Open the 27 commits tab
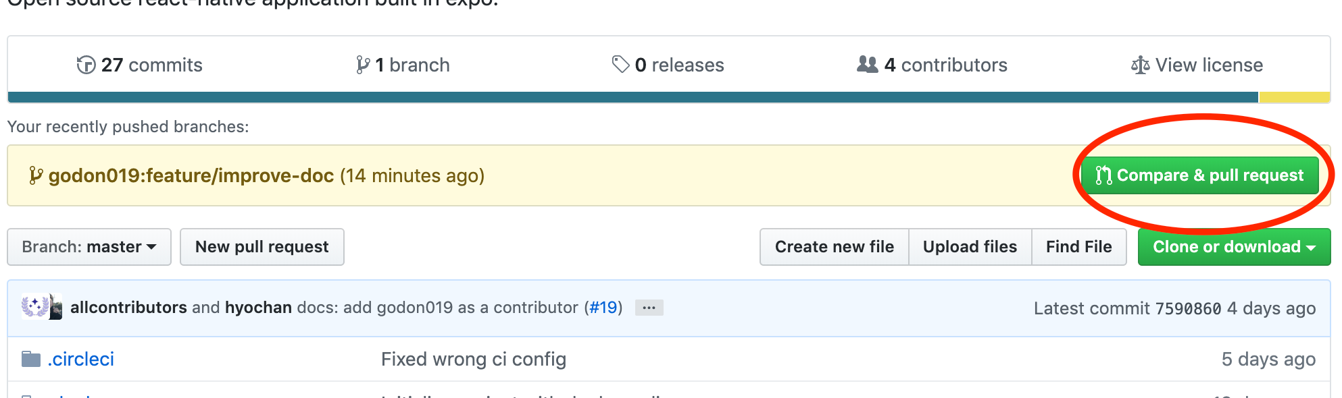Viewport: 1342px width, 398px height. point(140,65)
